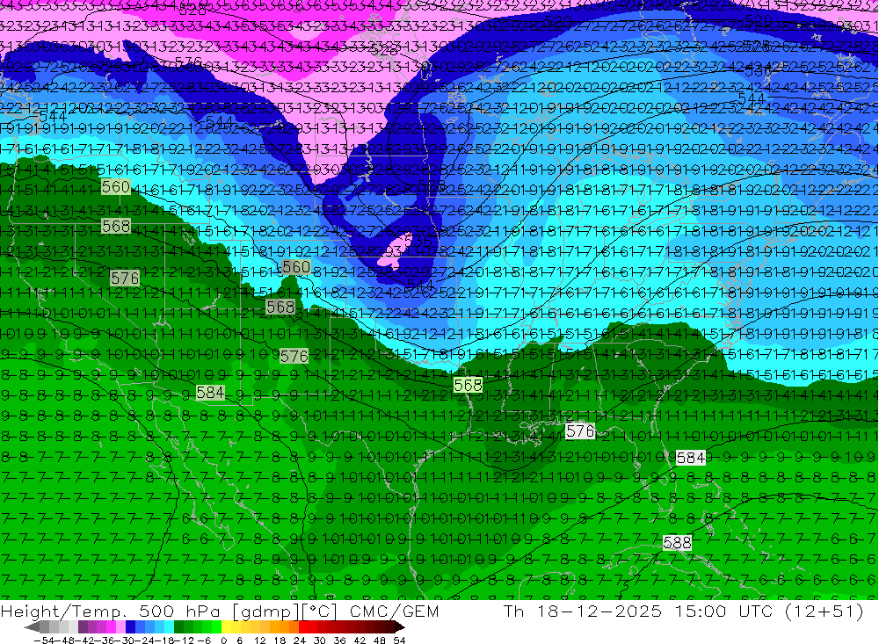Click the "-6" legend value
This screenshot has height=644, width=879.
point(204,640)
